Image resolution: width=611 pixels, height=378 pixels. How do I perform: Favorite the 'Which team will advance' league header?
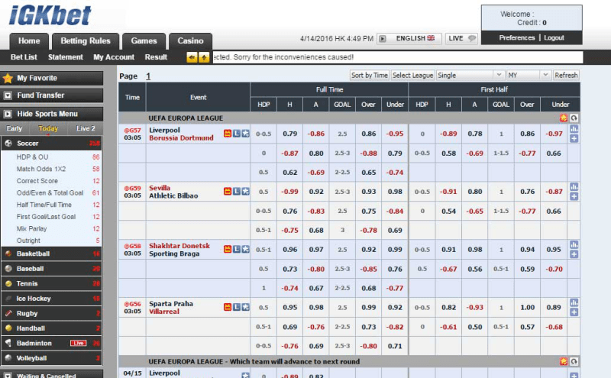tap(564, 361)
